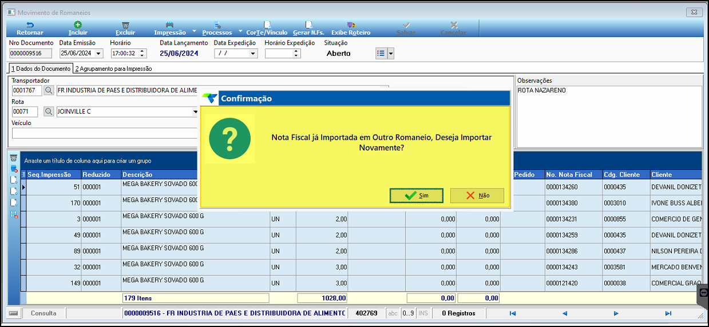Image resolution: width=709 pixels, height=327 pixels.
Task: Sort by Cdg. Cliente column header
Action: 625,175
